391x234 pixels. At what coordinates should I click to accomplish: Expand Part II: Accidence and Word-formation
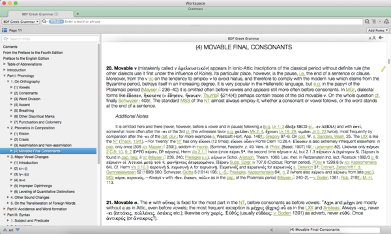pyautogui.click(x=5, y=209)
